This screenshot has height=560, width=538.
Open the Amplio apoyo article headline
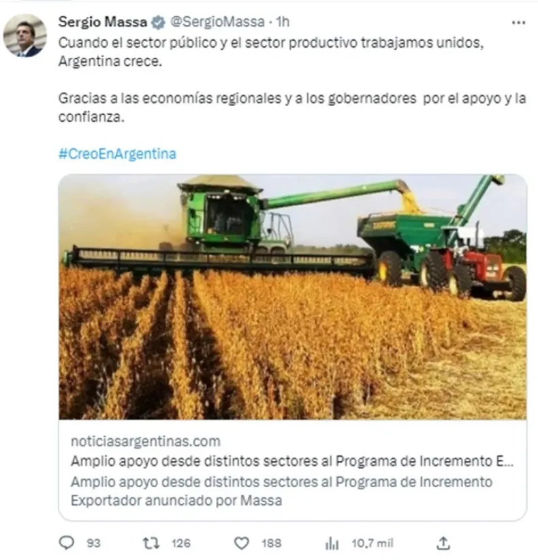pos(292,461)
